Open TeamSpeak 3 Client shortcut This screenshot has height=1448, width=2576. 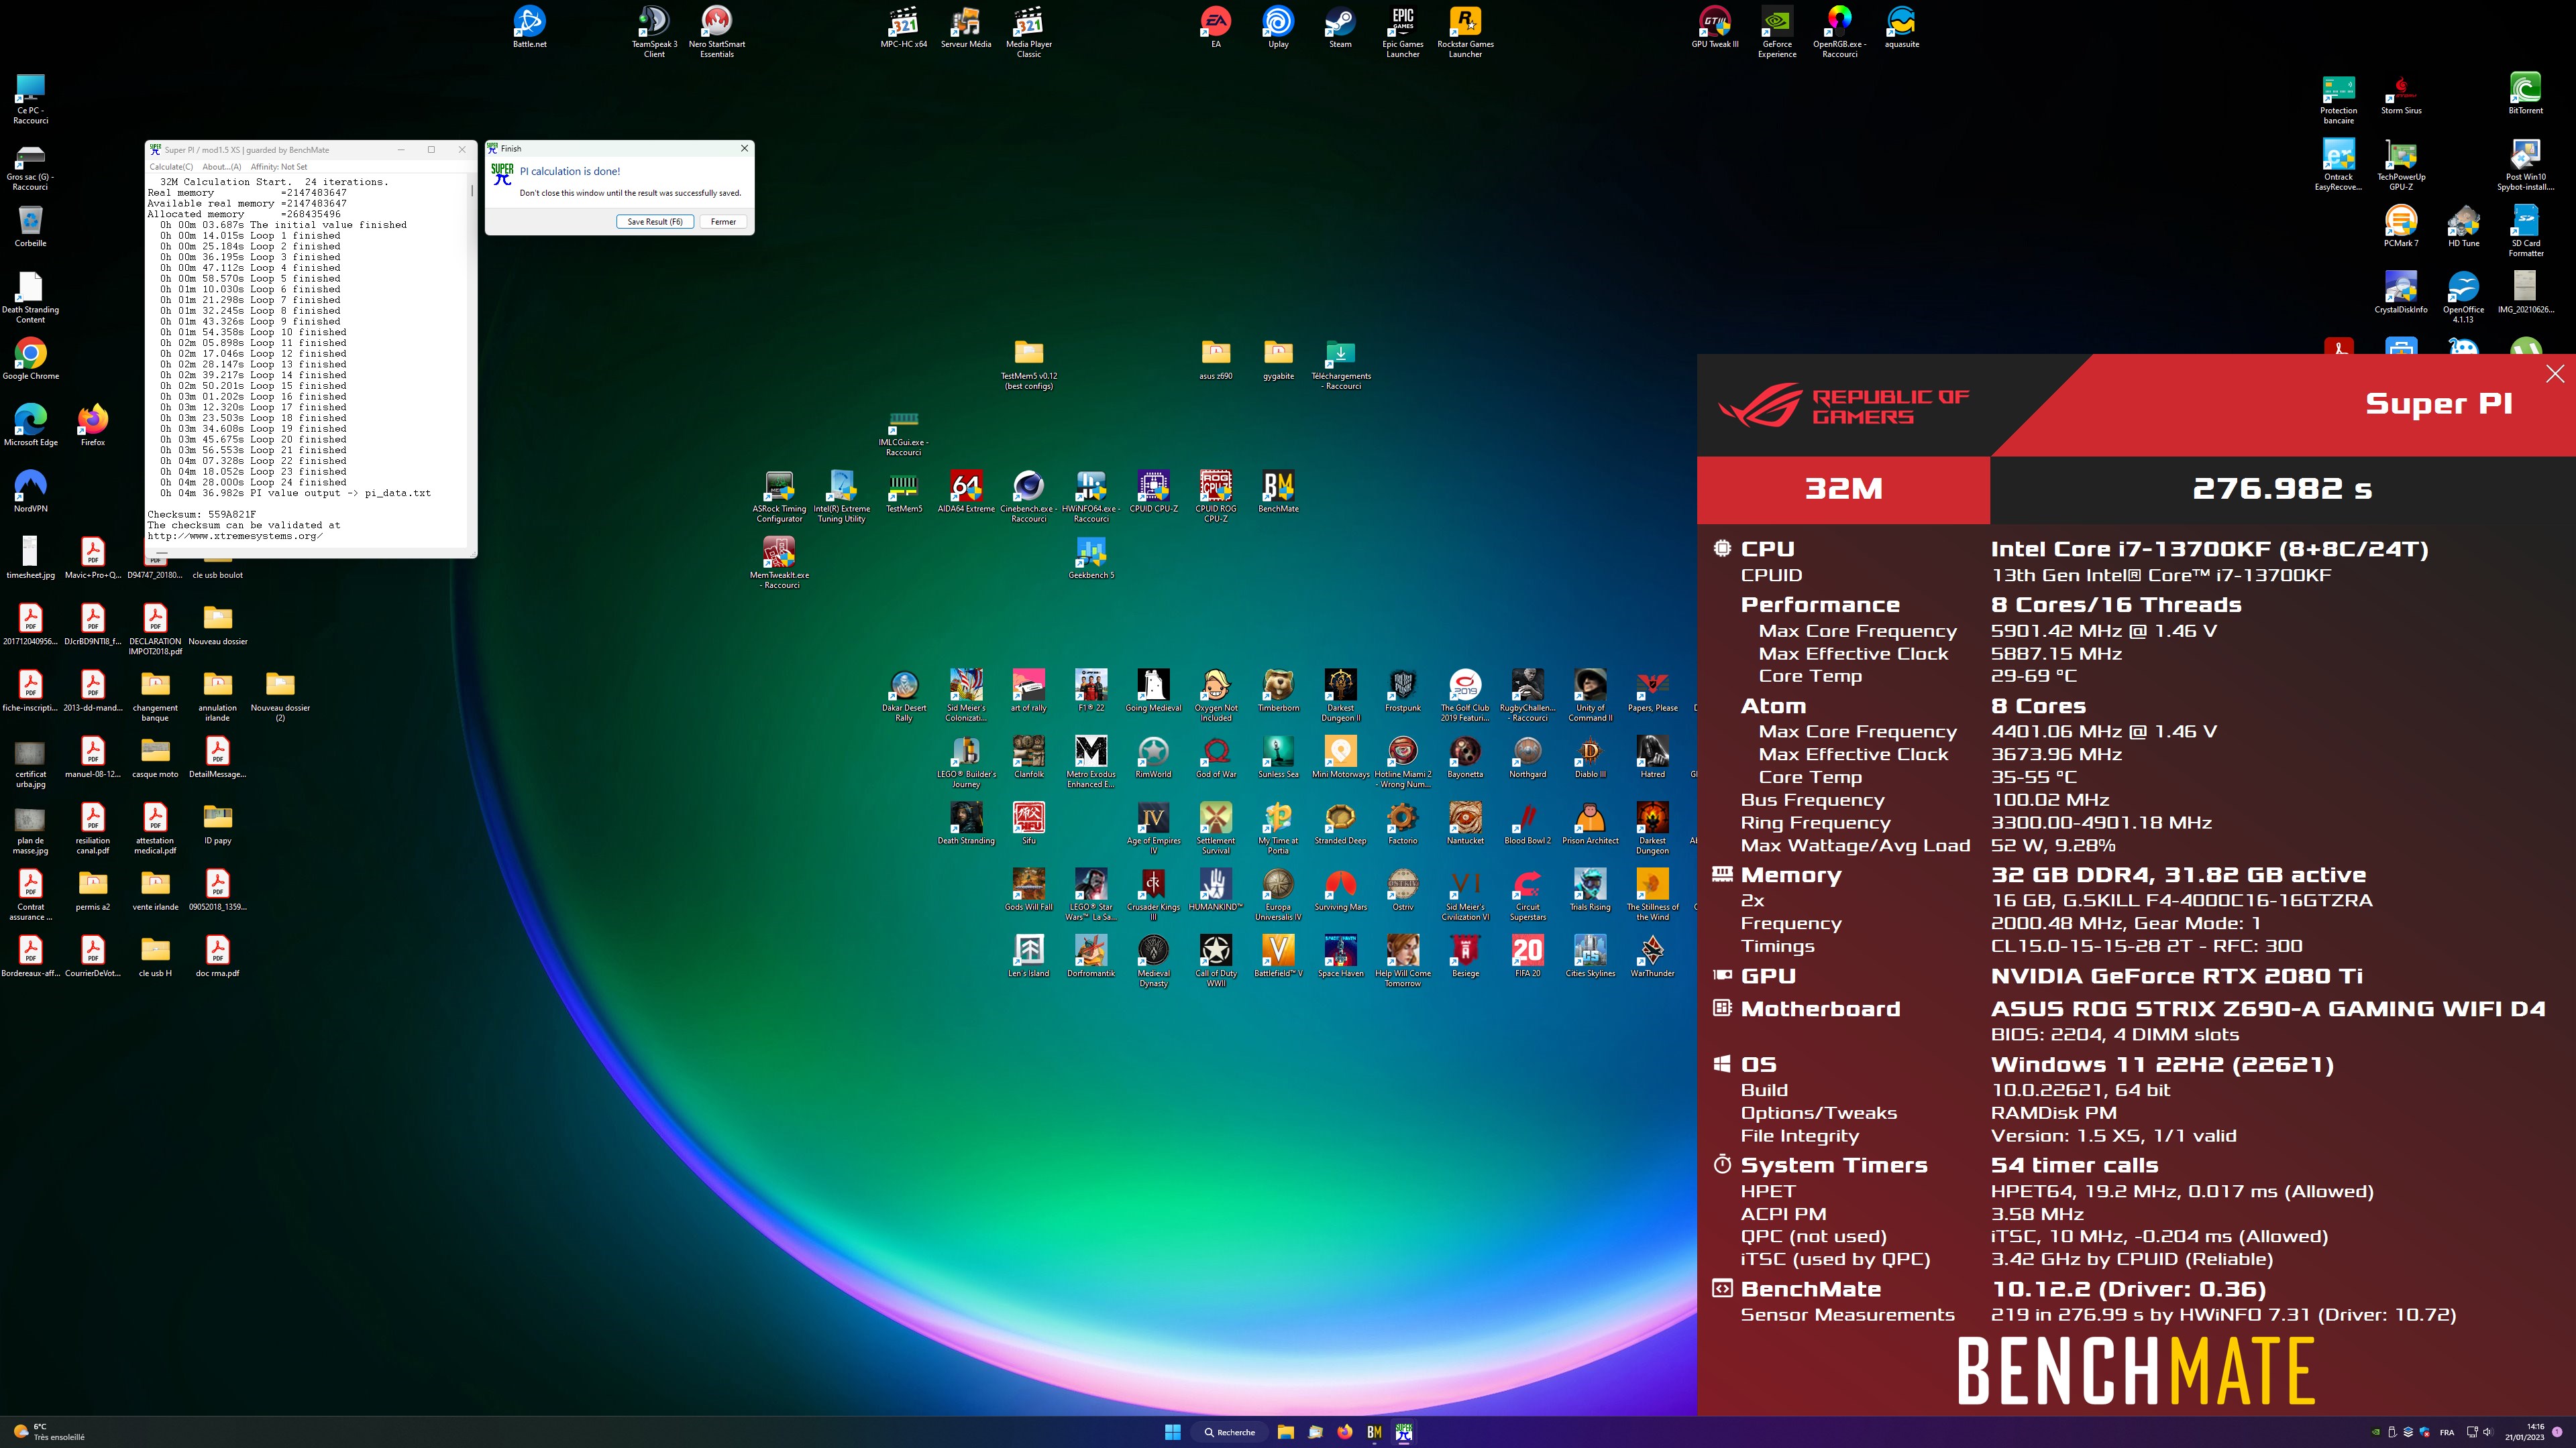point(654,32)
